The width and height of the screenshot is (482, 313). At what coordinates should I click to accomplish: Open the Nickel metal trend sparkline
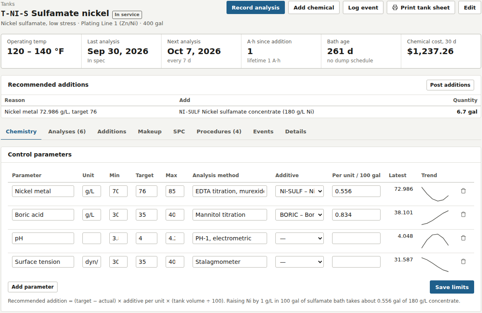pyautogui.click(x=435, y=194)
